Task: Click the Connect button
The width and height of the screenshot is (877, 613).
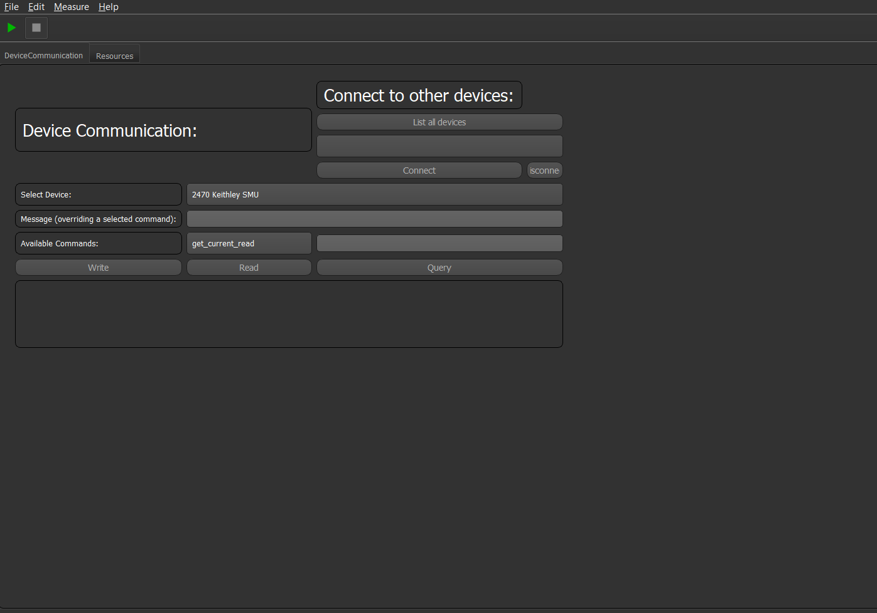Action: coord(419,170)
